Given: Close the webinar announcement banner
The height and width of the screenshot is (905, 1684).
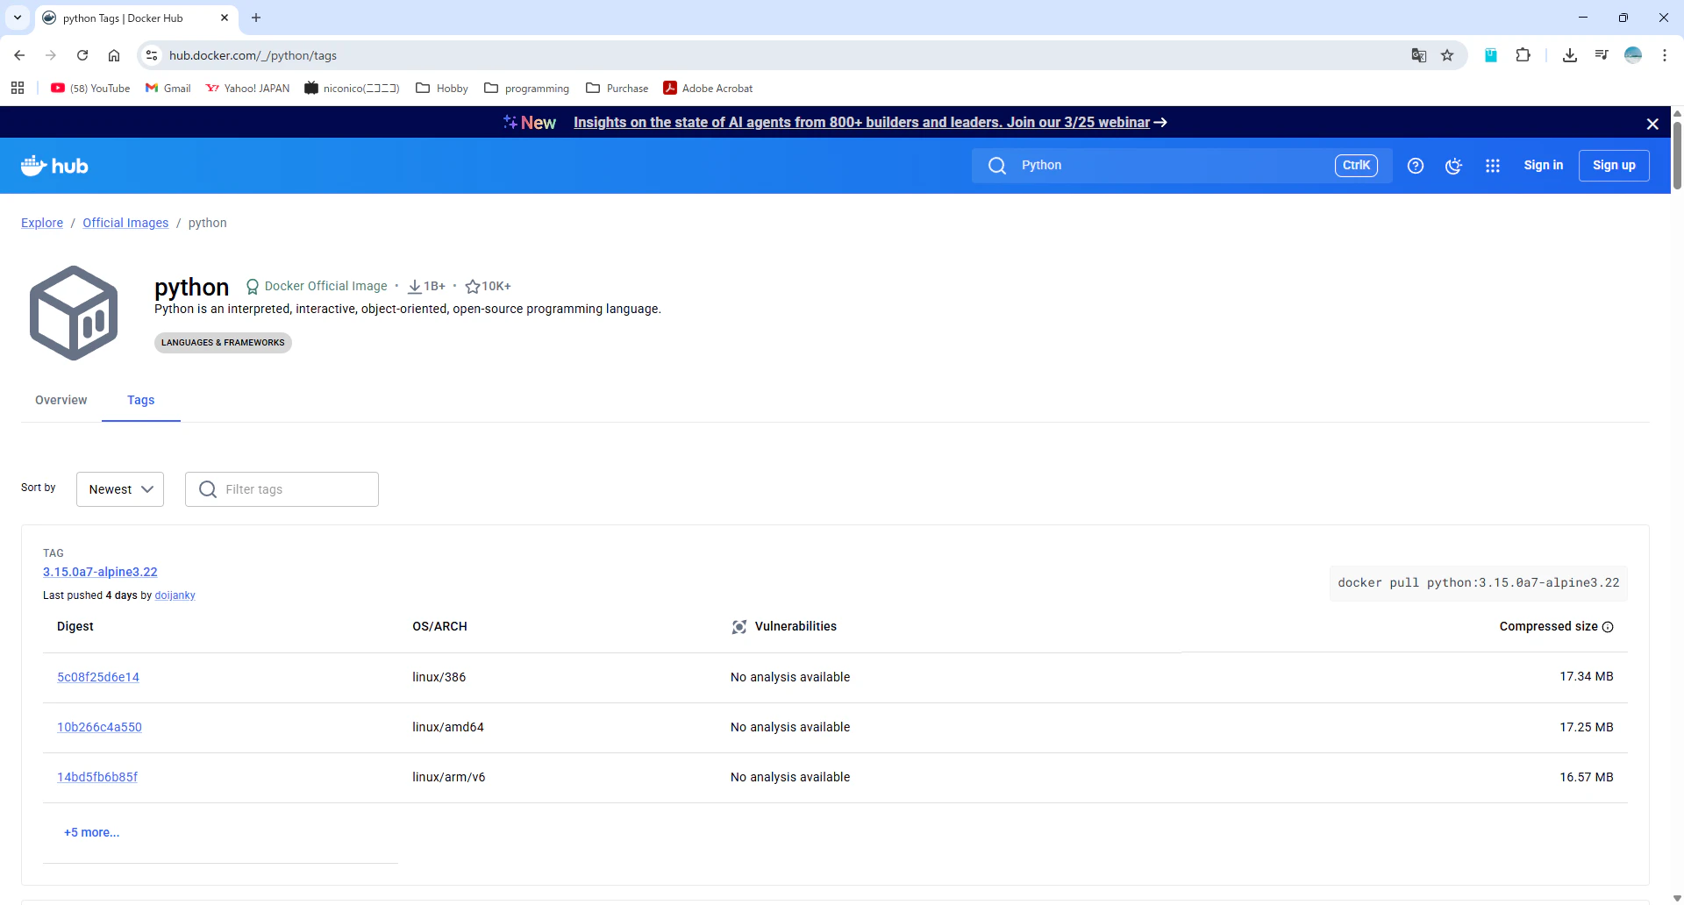Looking at the screenshot, I should coord(1652,124).
